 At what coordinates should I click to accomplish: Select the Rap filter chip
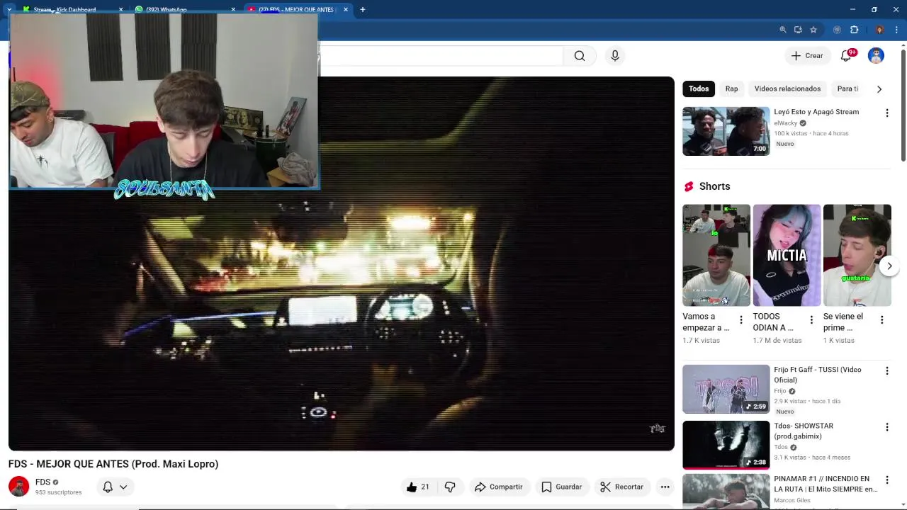tap(731, 89)
